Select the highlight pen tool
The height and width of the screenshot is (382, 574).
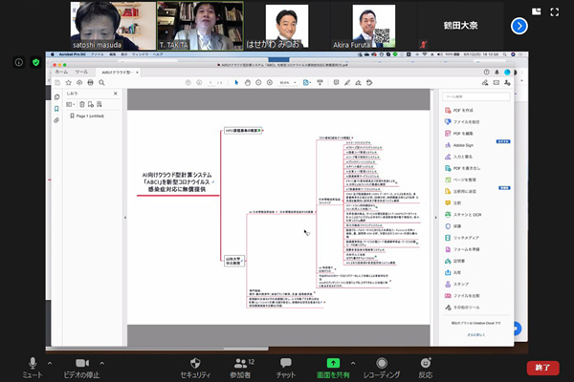click(x=347, y=83)
